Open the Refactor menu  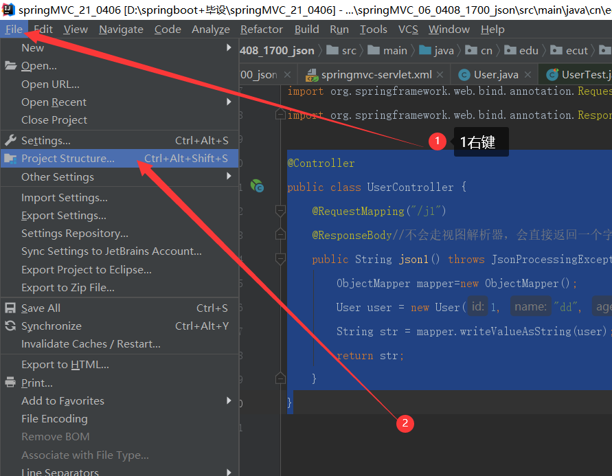tap(262, 30)
